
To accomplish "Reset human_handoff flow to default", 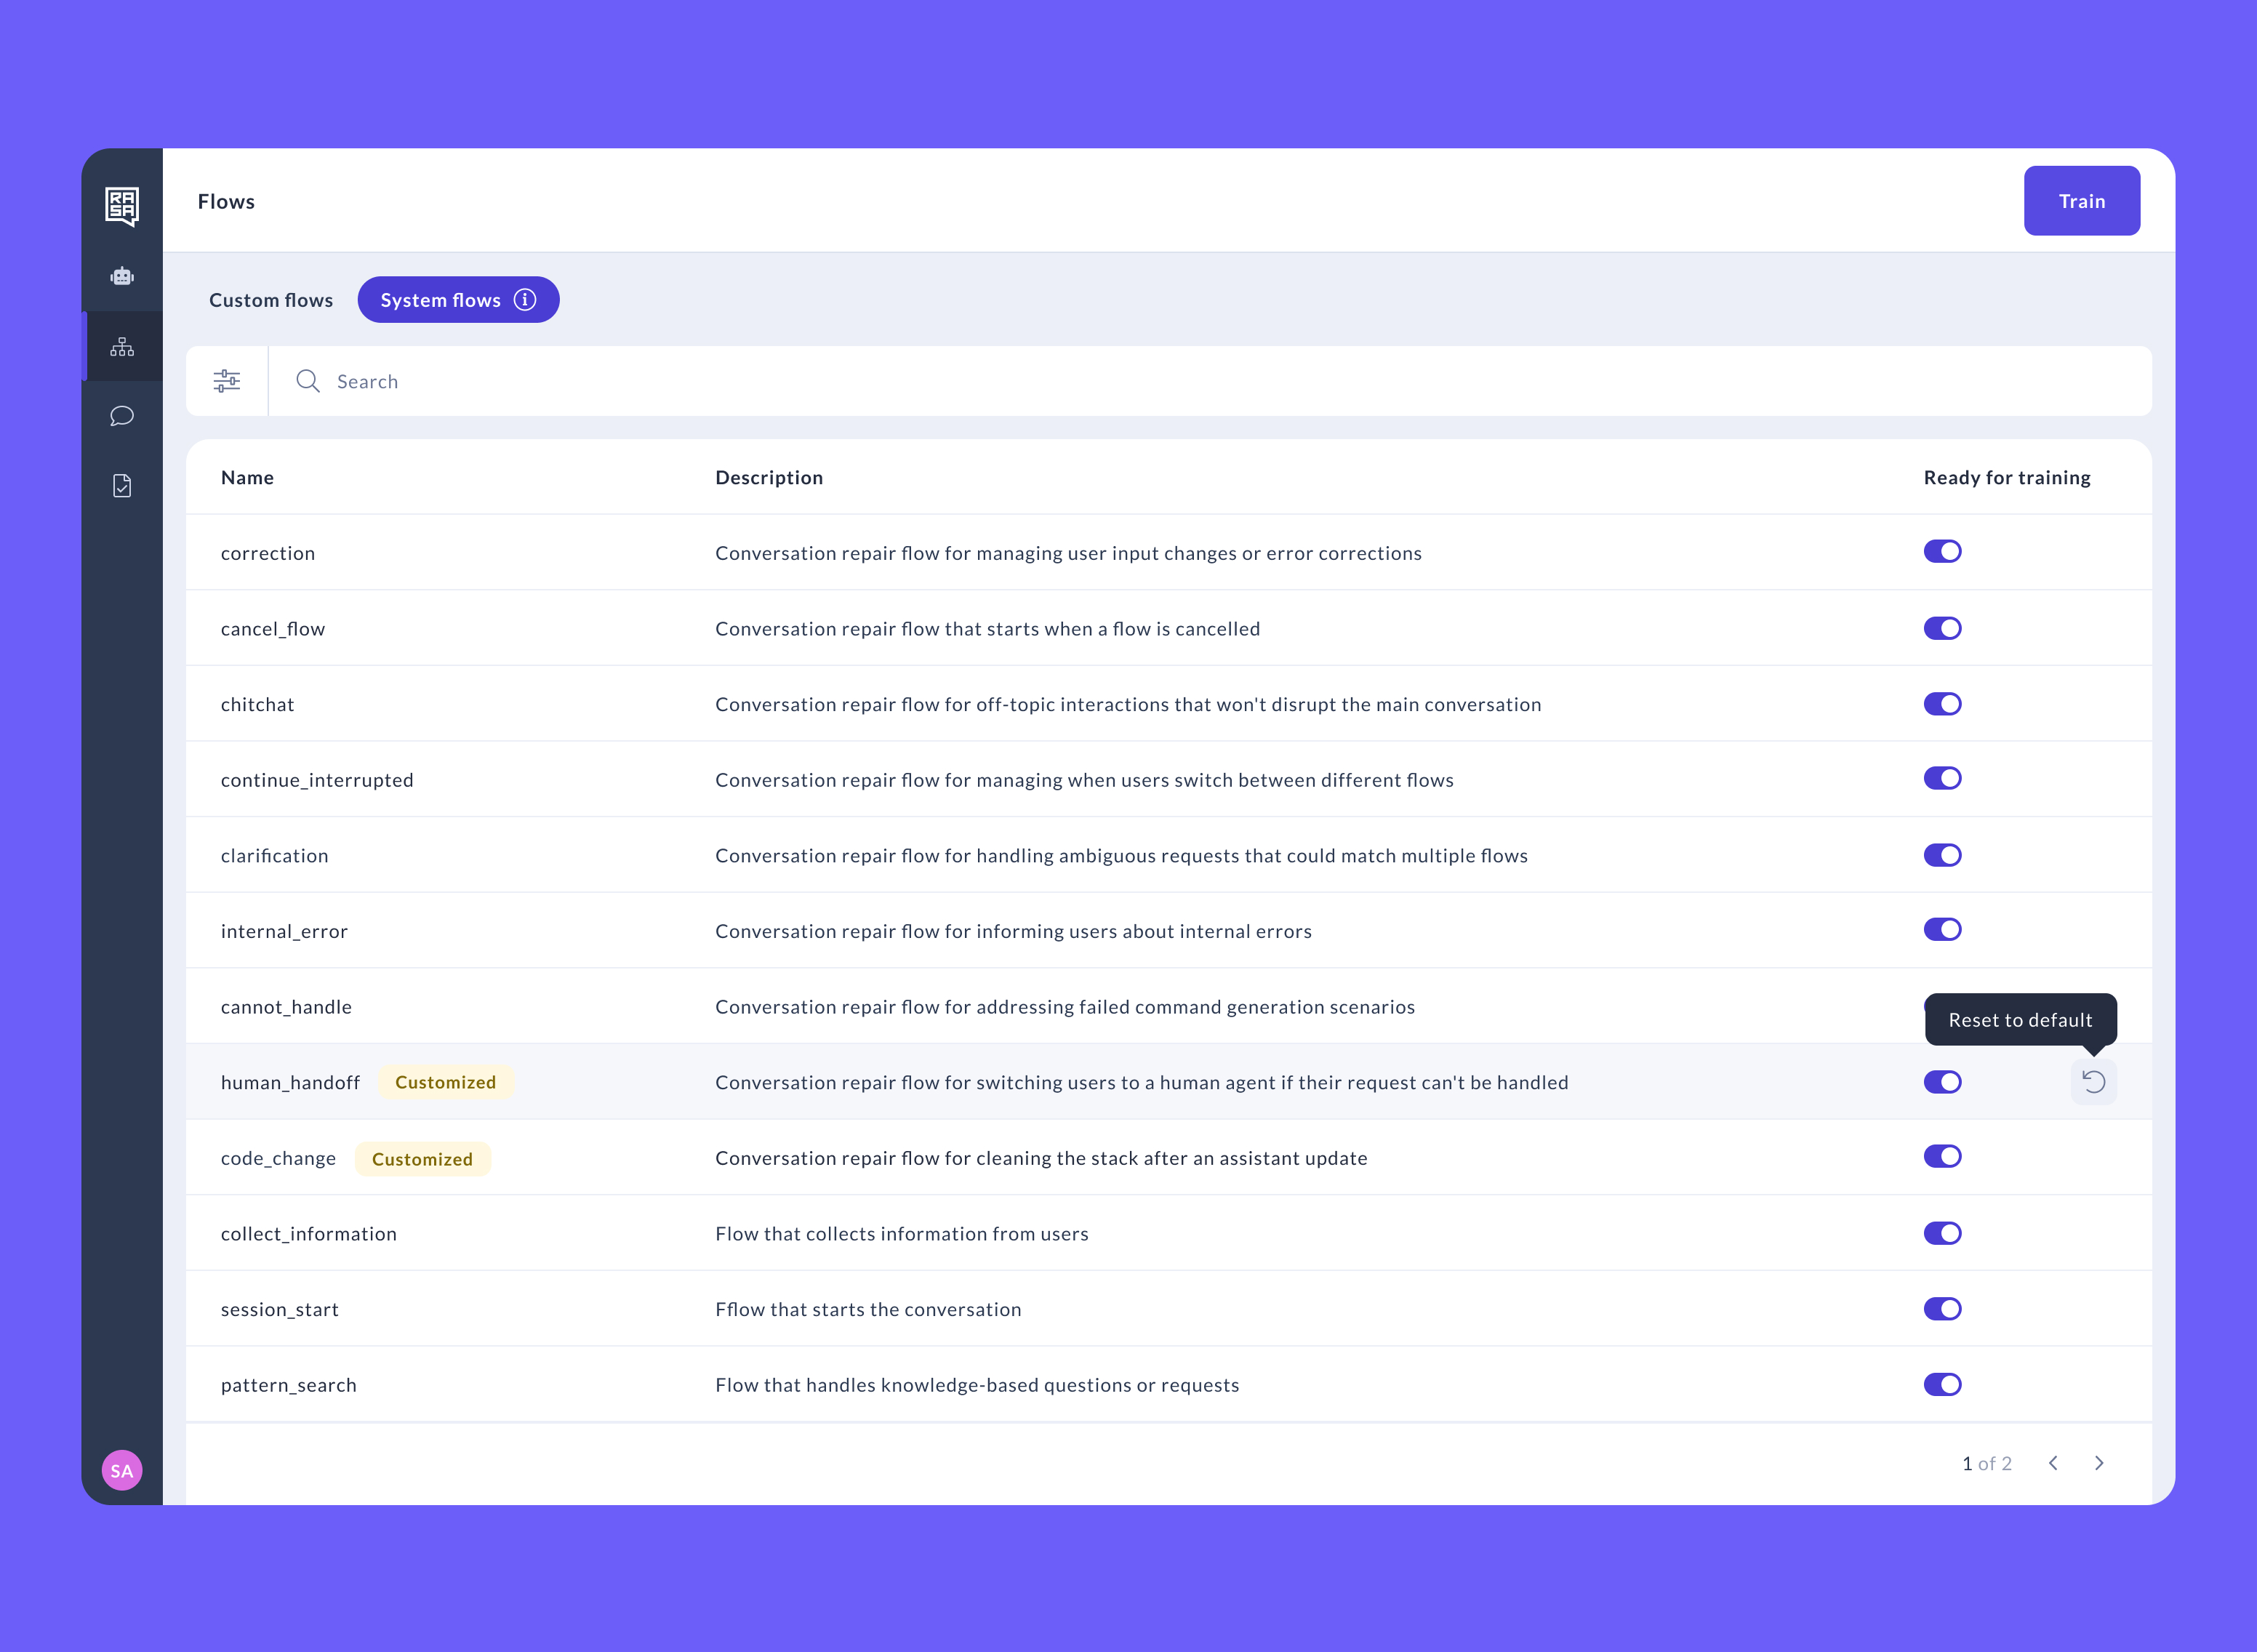I will pos(2093,1082).
